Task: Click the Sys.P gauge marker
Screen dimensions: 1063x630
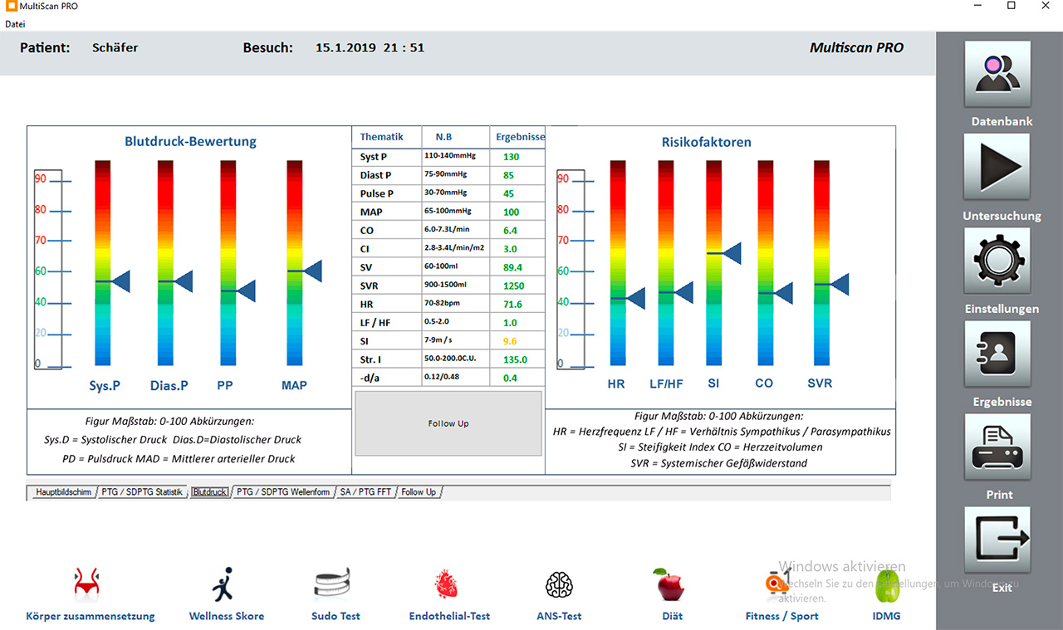Action: pos(120,281)
